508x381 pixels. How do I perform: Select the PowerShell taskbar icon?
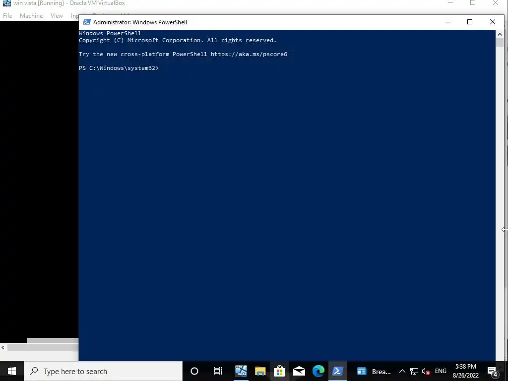337,371
